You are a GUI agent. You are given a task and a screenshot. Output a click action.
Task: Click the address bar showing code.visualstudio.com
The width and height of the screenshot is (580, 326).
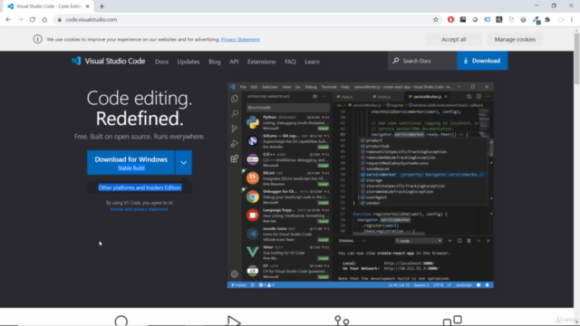(244, 20)
